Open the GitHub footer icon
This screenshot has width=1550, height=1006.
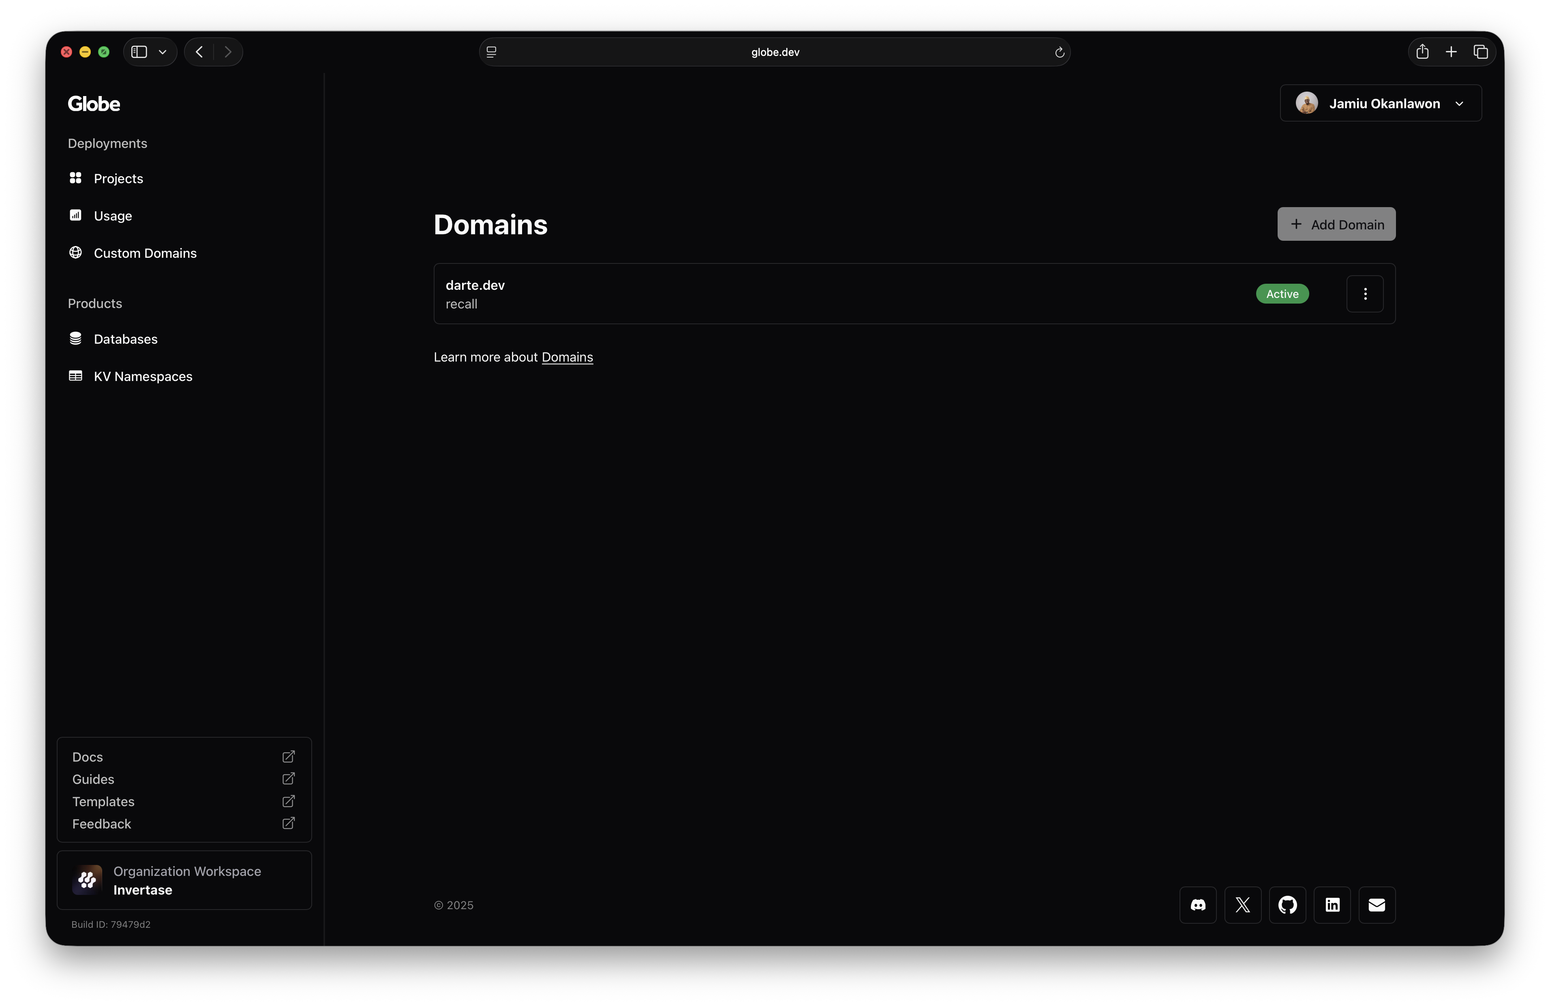click(1287, 904)
